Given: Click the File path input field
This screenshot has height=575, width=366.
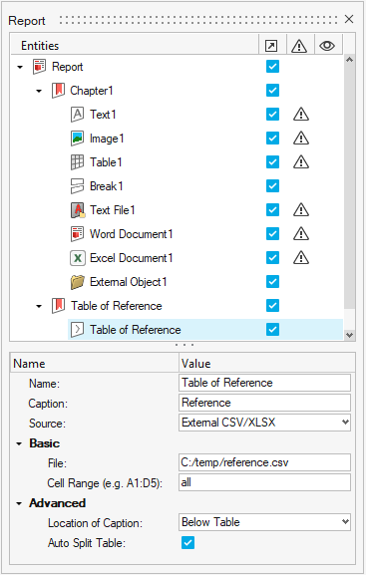Looking at the screenshot, I should 264,462.
